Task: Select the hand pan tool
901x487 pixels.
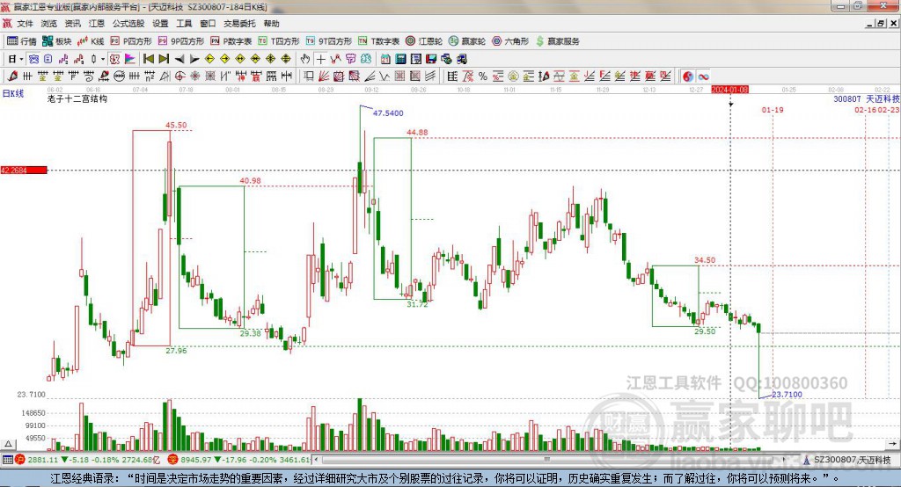Action: 305,59
